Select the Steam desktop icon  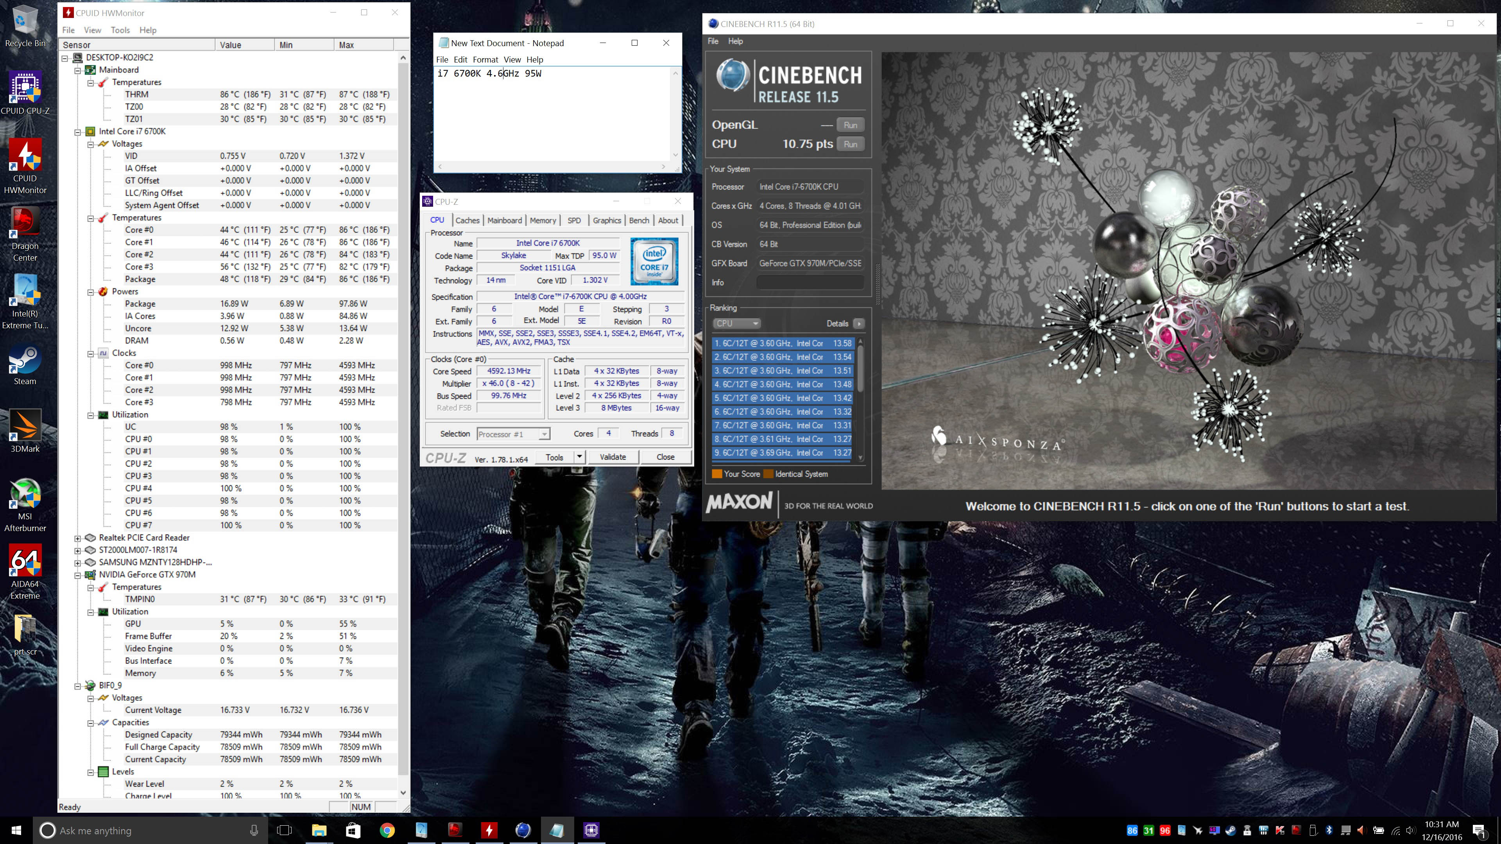pyautogui.click(x=25, y=365)
